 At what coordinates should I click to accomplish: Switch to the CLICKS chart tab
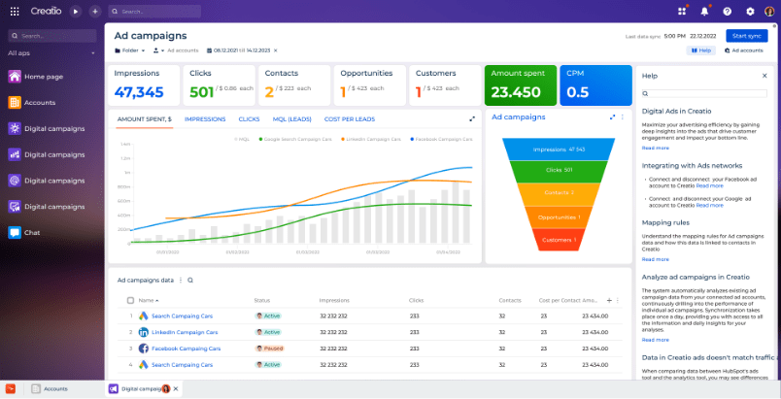point(249,118)
